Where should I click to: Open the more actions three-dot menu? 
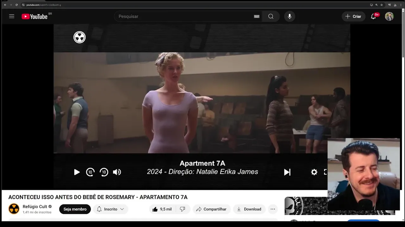click(273, 209)
